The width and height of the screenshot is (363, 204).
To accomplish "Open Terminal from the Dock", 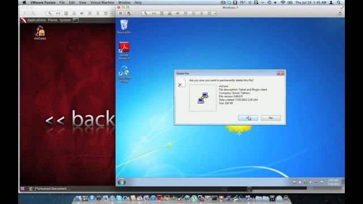I will click(x=214, y=198).
